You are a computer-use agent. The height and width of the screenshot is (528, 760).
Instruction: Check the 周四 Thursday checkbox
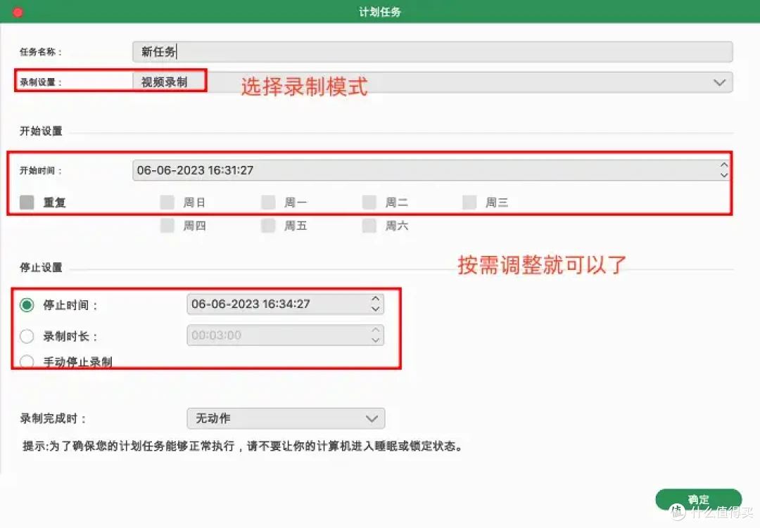[x=167, y=226]
